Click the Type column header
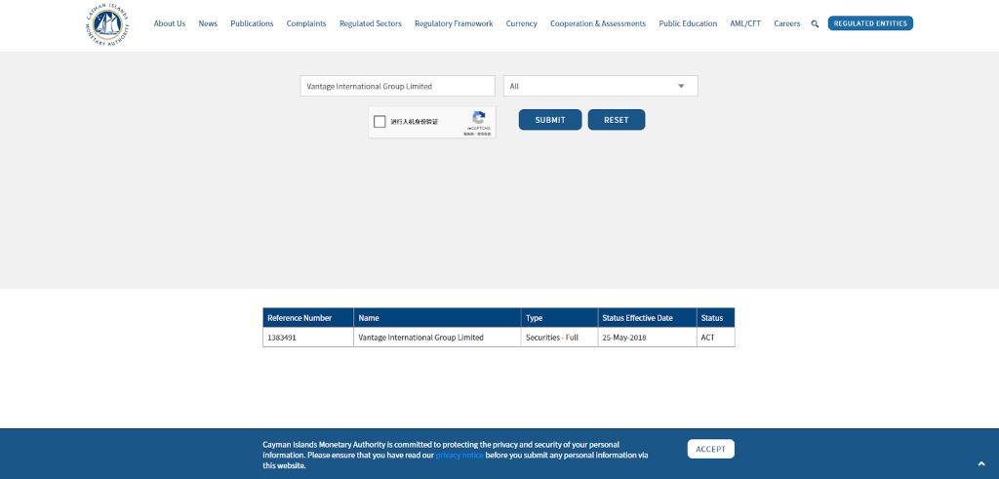Image resolution: width=999 pixels, height=479 pixels. coord(559,318)
